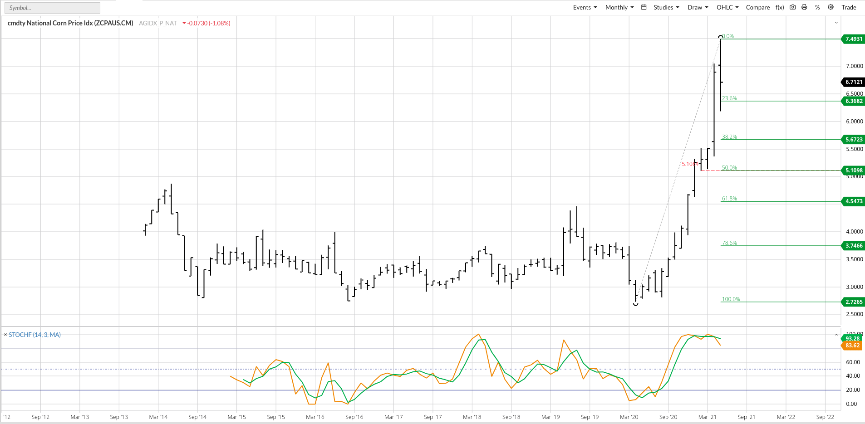The image size is (865, 424).
Task: Open the Events dropdown
Action: point(585,7)
